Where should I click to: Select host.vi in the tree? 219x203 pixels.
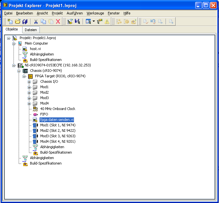pos(35,49)
